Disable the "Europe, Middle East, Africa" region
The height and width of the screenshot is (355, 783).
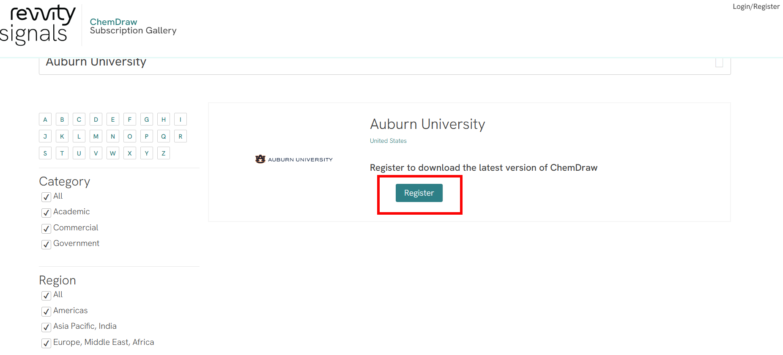click(46, 343)
